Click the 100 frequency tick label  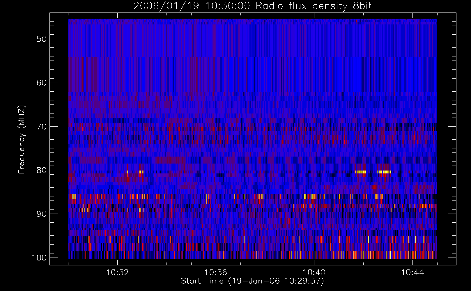pos(39,258)
